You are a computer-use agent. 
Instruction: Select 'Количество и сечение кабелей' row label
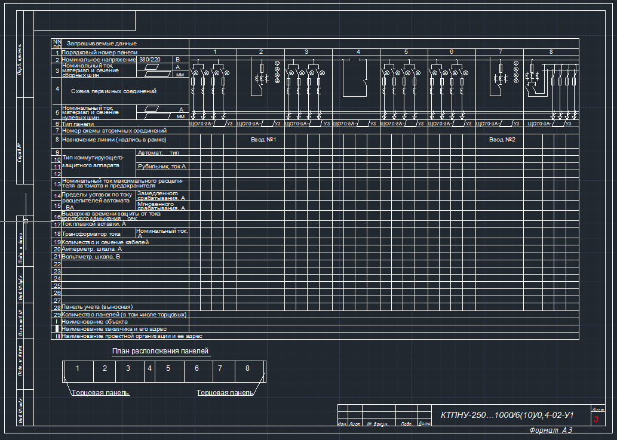click(x=105, y=242)
